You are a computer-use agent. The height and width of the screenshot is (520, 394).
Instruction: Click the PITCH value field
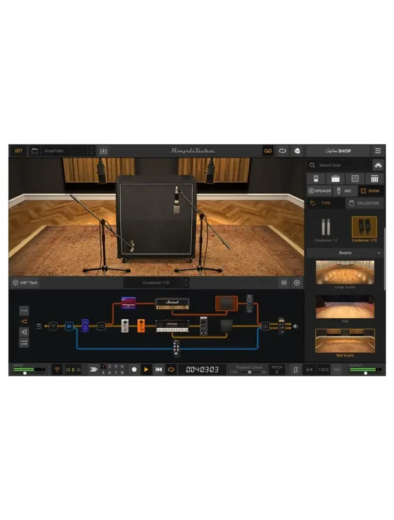pos(276,369)
